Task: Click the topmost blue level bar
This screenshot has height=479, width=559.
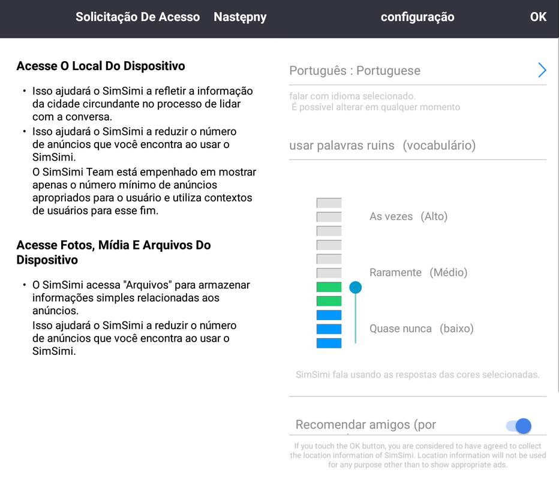Action: pos(329,315)
